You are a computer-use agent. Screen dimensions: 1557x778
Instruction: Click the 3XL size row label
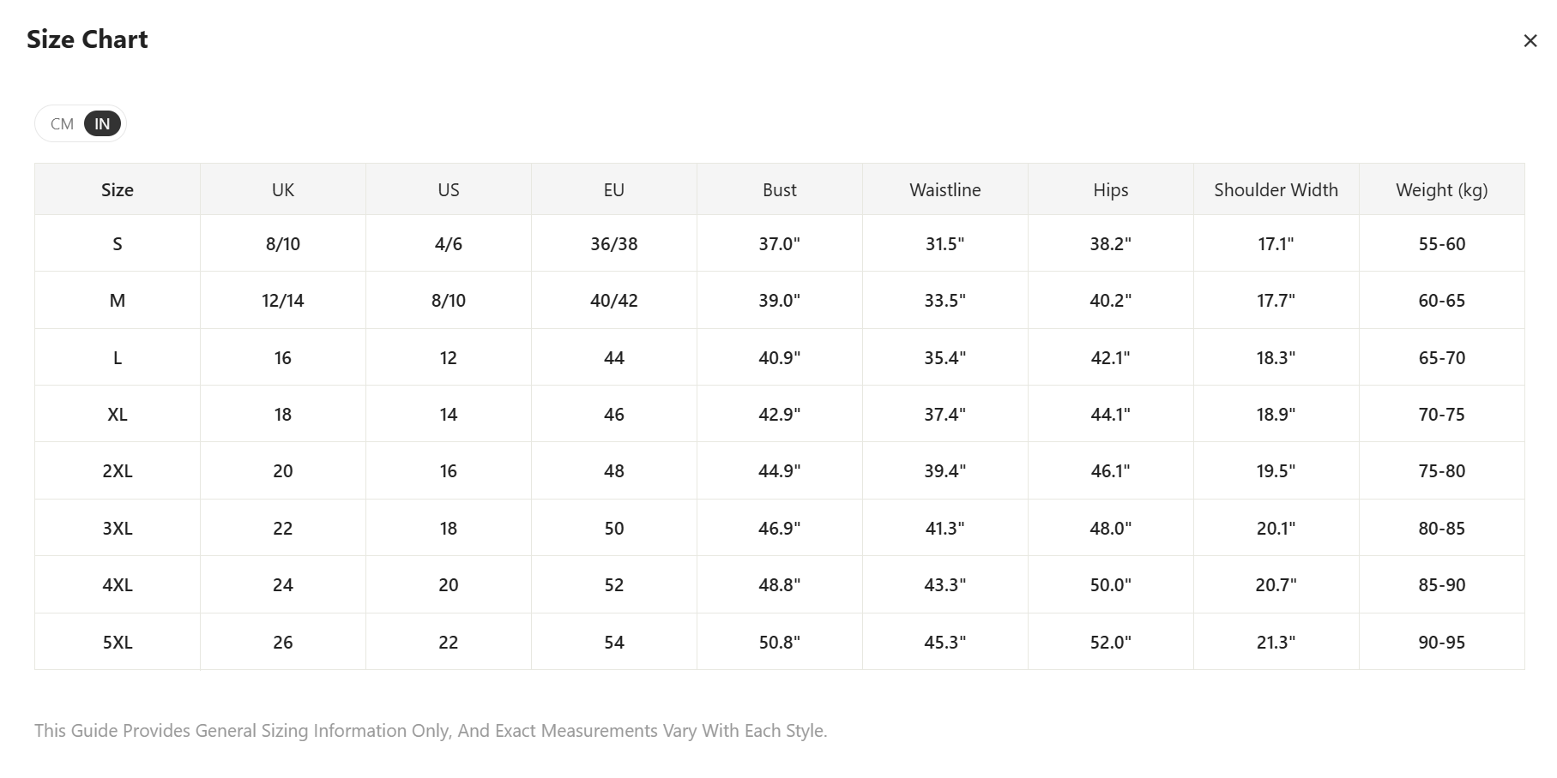(x=118, y=529)
